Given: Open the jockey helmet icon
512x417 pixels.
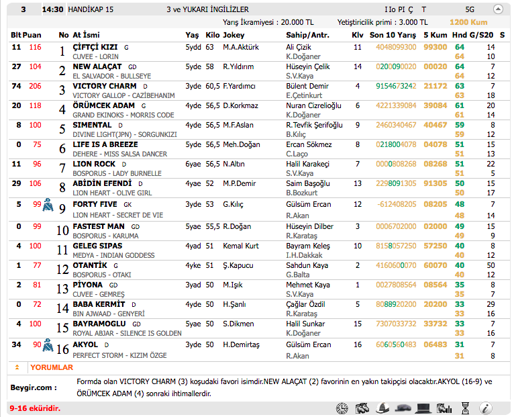Looking at the screenshot, I should (x=382, y=408).
